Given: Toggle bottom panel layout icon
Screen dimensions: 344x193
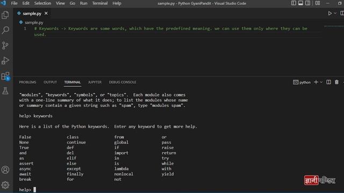Looking at the screenshot, I should [300, 3].
